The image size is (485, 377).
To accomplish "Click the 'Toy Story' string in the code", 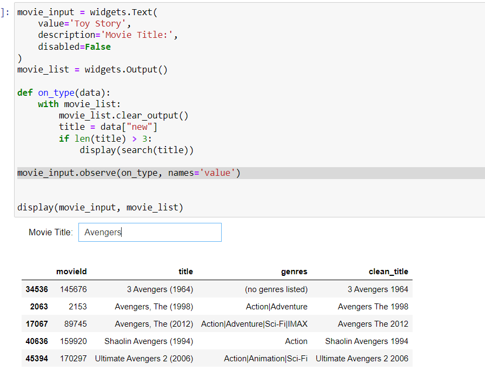I will click(x=97, y=23).
